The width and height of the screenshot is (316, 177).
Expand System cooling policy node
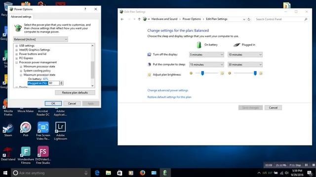[21, 71]
